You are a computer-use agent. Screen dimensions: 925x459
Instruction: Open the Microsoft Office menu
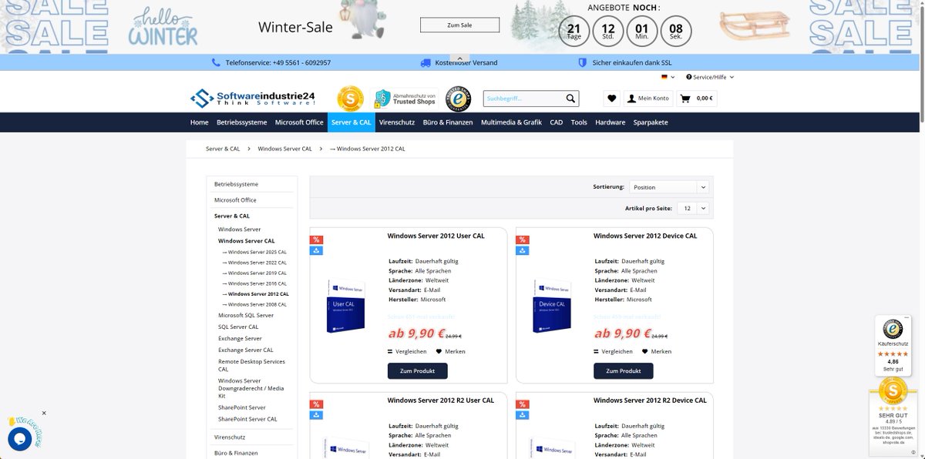pos(299,122)
